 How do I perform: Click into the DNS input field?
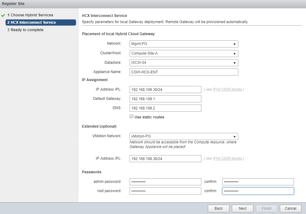click(x=165, y=108)
